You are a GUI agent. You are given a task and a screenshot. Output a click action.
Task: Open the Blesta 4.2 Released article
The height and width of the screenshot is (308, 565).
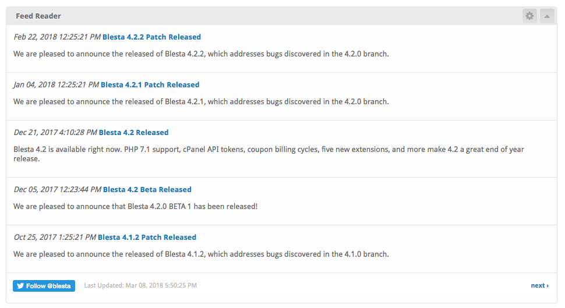click(x=133, y=133)
